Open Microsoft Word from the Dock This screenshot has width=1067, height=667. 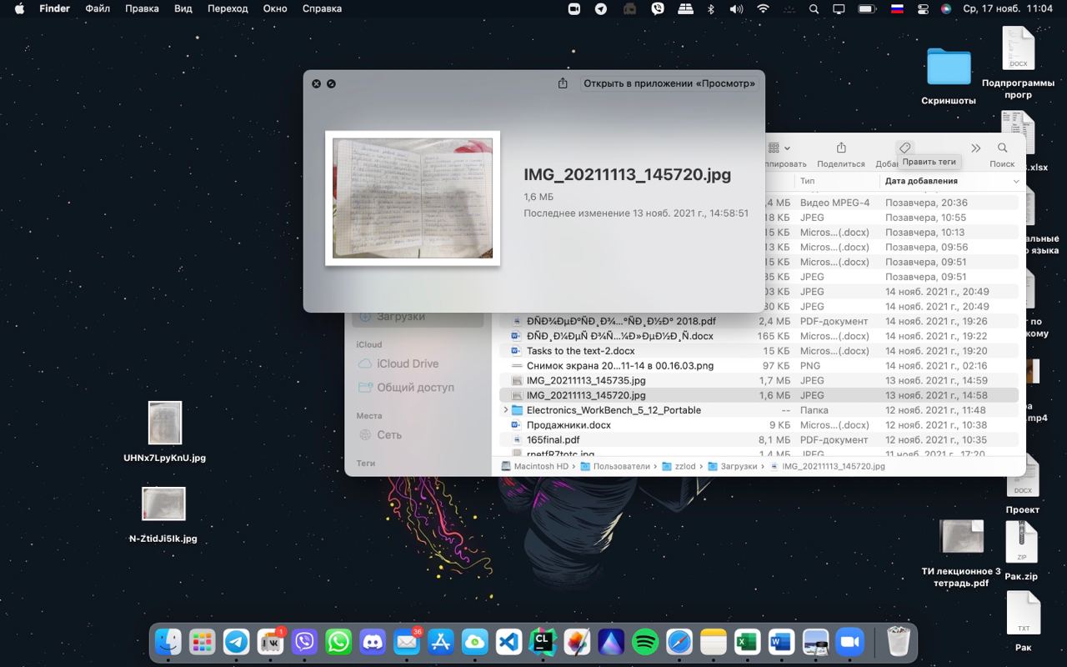tap(781, 642)
